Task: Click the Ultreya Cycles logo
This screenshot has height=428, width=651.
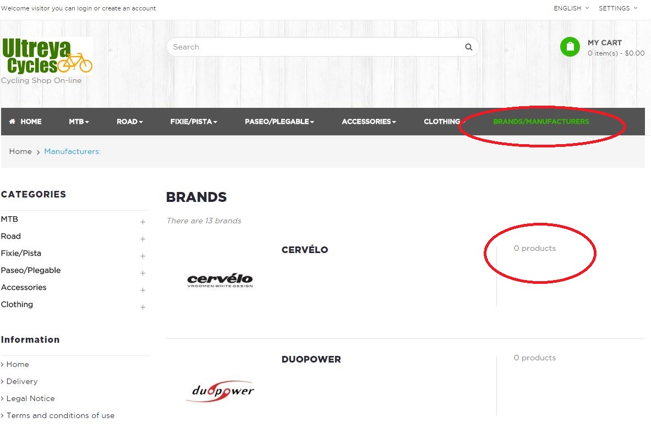Action: point(47,56)
